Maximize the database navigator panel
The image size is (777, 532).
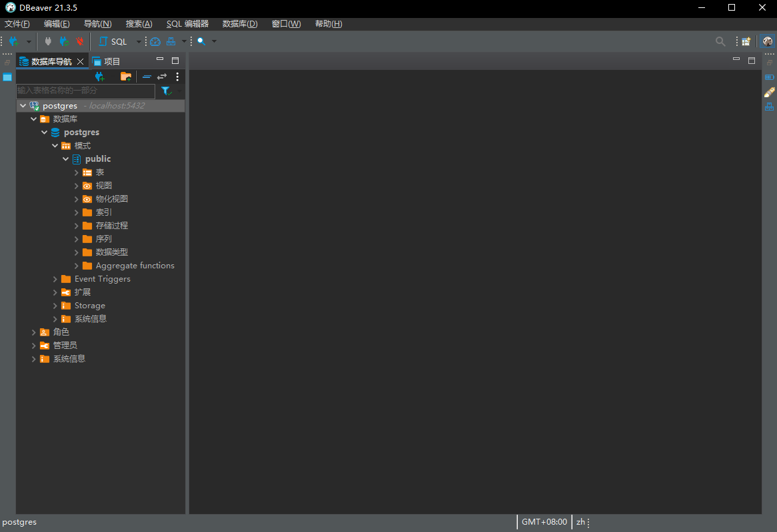pos(175,61)
